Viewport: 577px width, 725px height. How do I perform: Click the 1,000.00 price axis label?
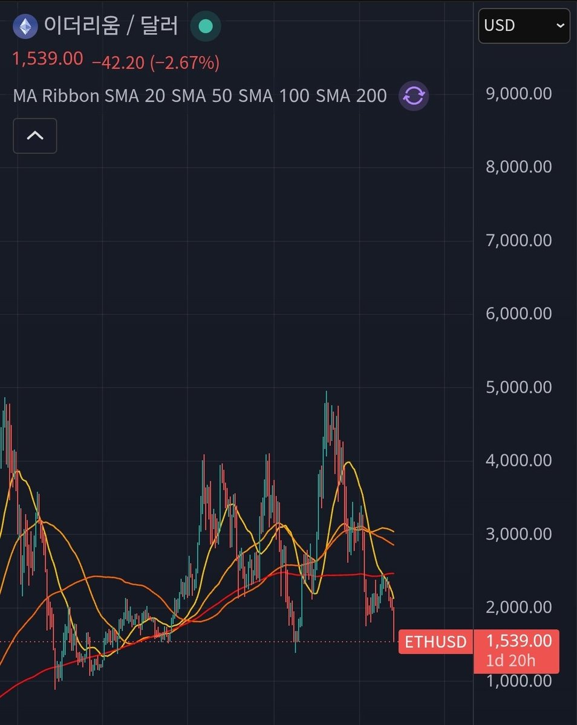[x=519, y=681]
